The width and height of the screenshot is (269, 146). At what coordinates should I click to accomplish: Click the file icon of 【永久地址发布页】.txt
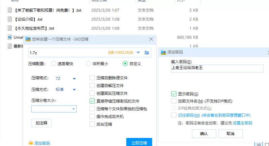[10, 28]
